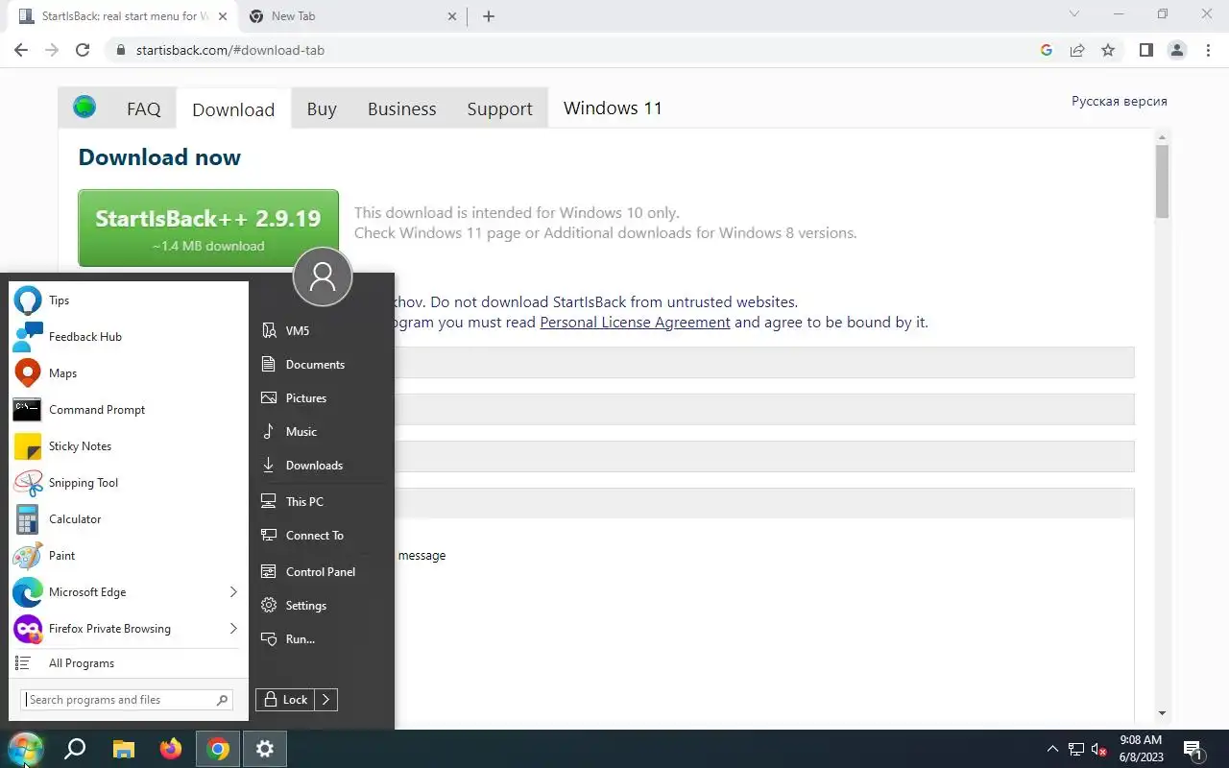Viewport: 1229px width, 768px height.
Task: Select the Download tab on page
Action: click(x=233, y=108)
